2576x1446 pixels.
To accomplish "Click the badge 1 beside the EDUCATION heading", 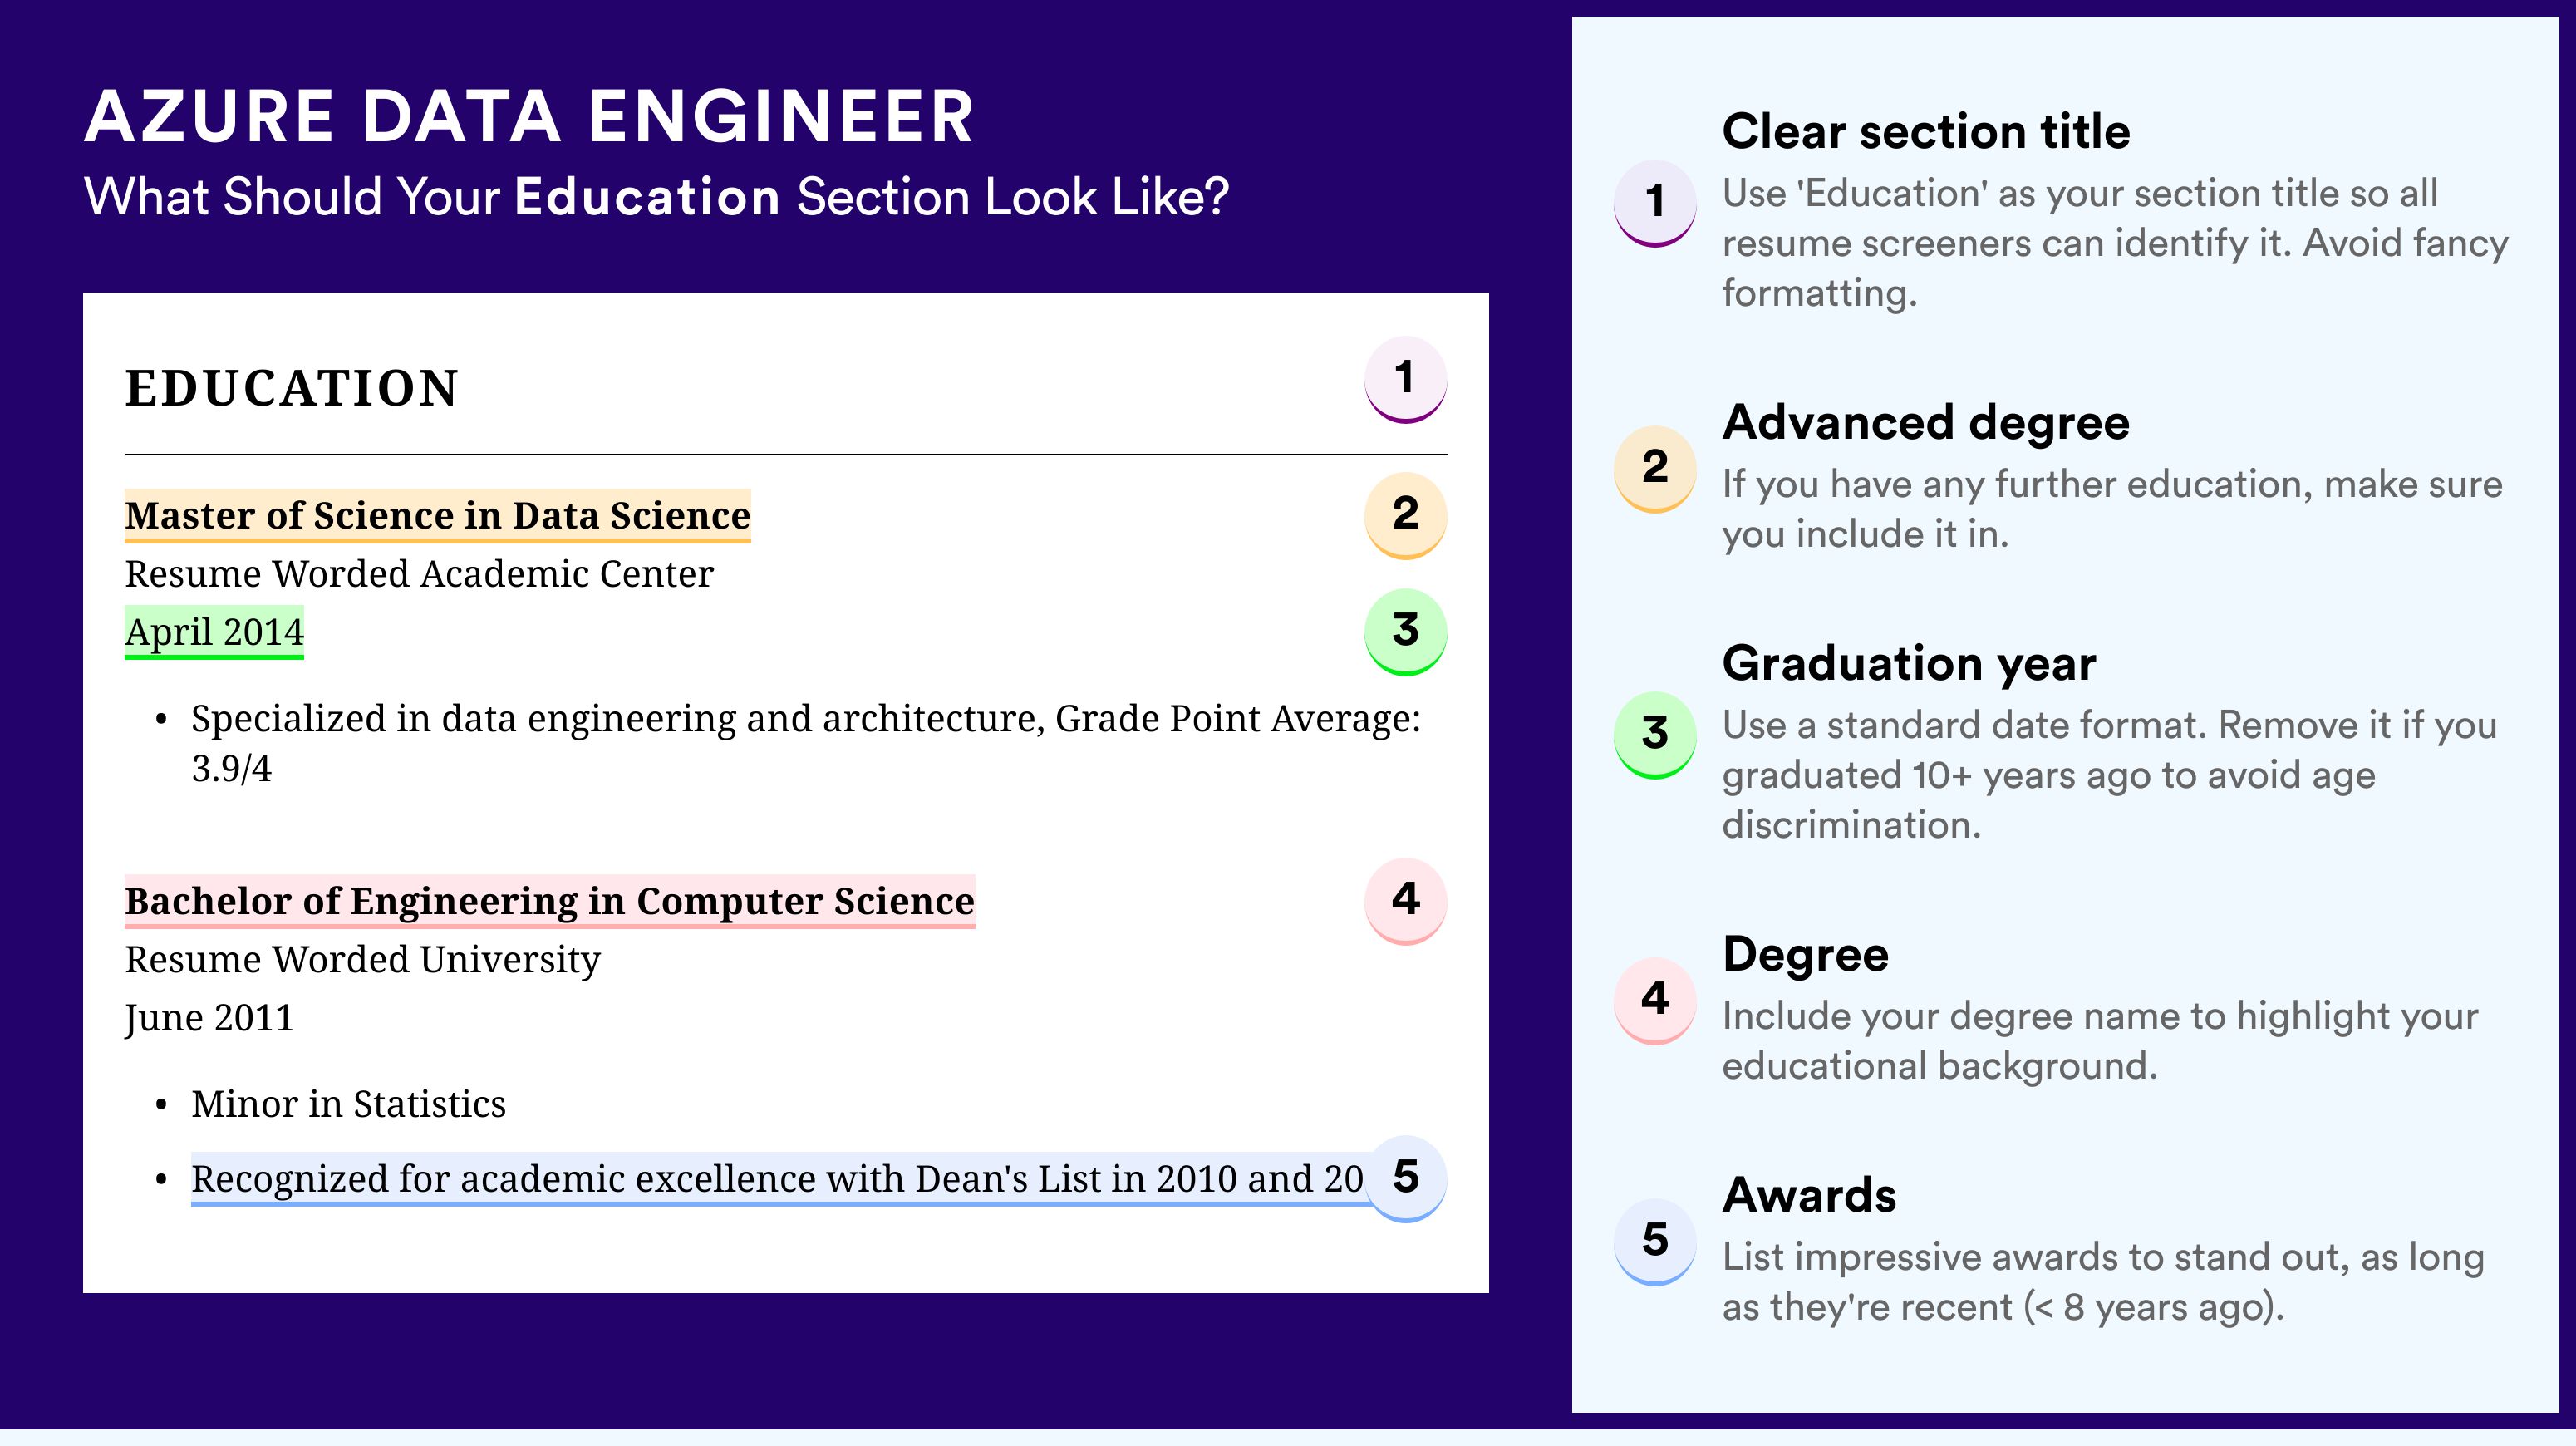I will 1405,379.
